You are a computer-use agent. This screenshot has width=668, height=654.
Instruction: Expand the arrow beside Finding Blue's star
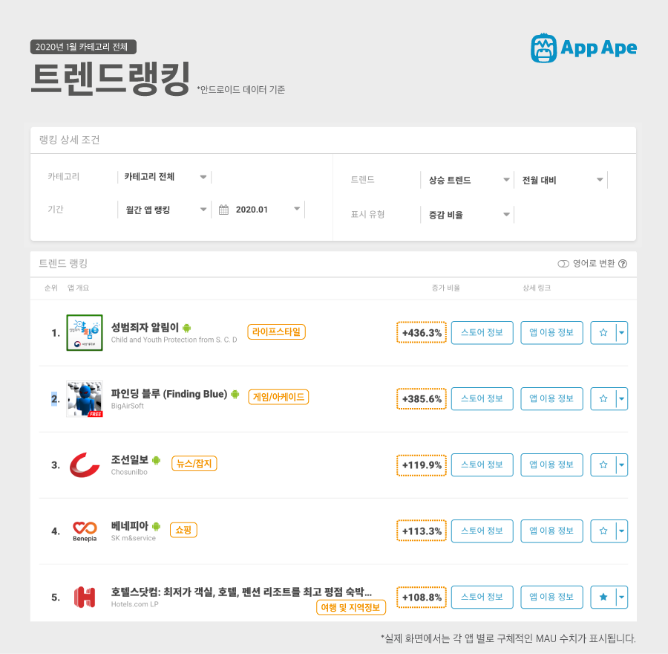[622, 399]
